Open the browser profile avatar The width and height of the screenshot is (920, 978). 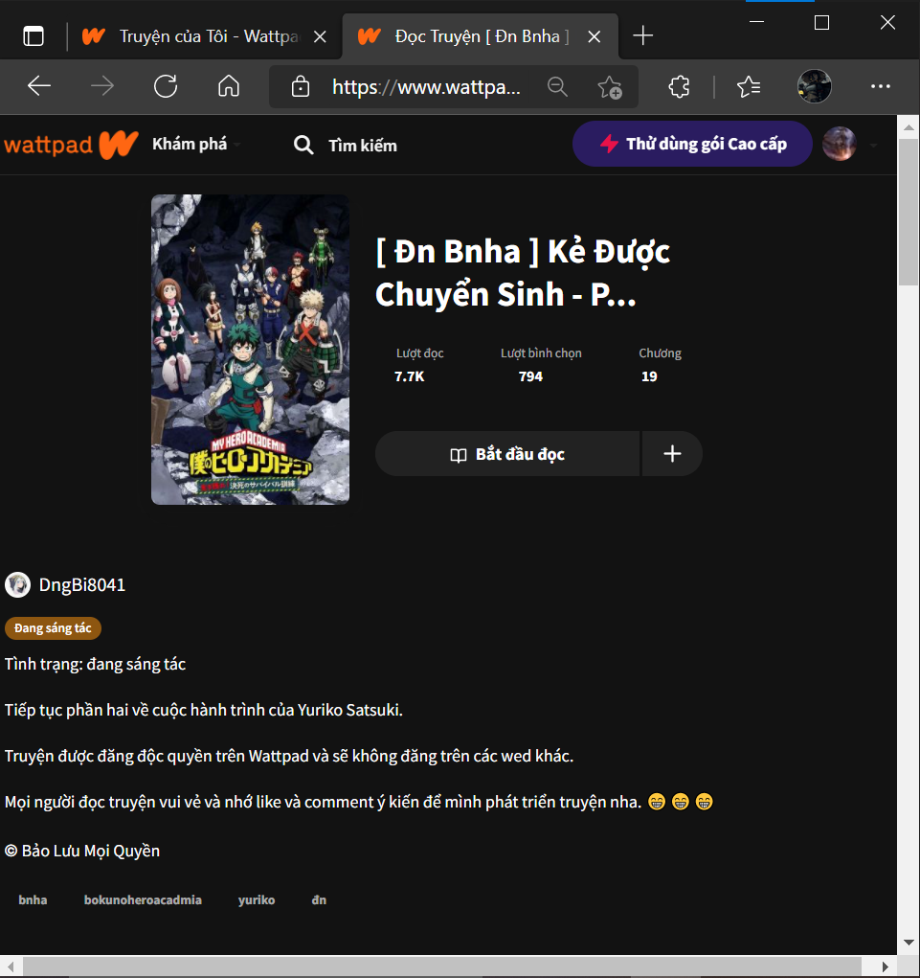814,86
